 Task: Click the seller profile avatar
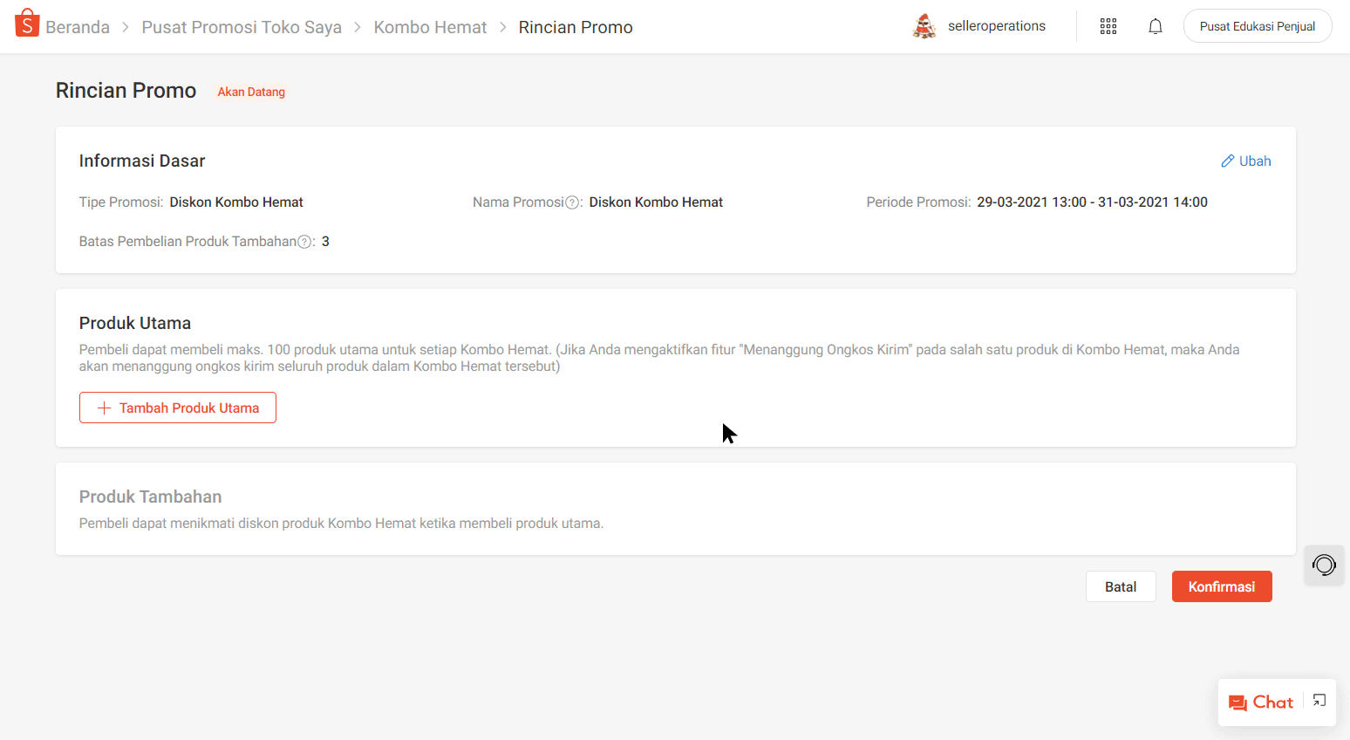pyautogui.click(x=924, y=27)
